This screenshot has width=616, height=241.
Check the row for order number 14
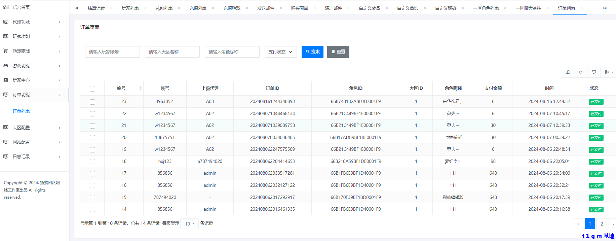point(92,209)
